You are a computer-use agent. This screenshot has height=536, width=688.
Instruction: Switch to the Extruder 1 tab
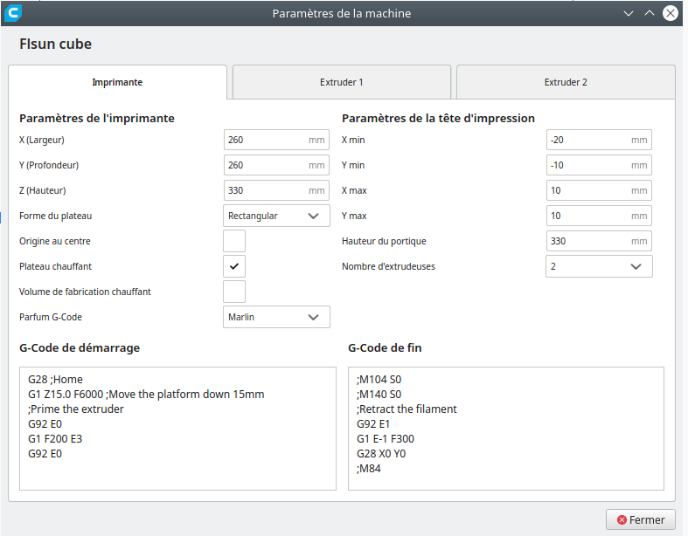(342, 82)
